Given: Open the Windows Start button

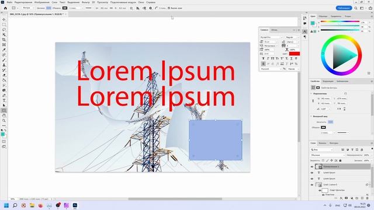Looking at the screenshot, I should 6,205.
